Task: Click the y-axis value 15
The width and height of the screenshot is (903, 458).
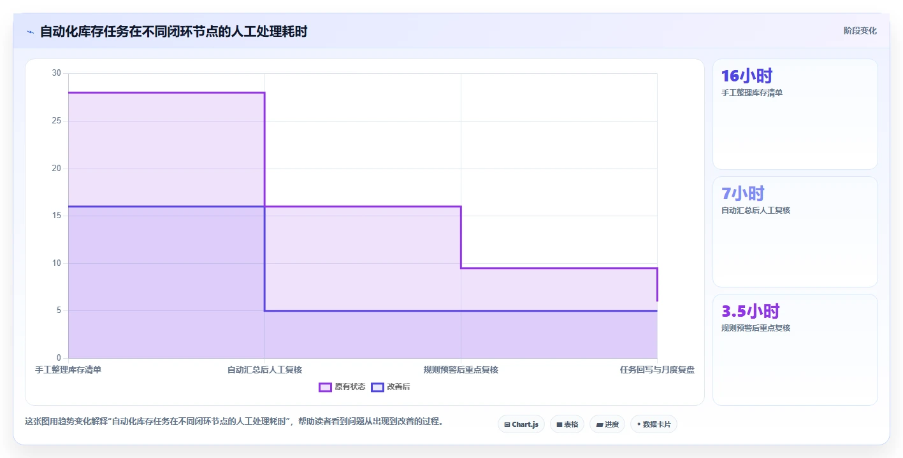Action: [56, 216]
